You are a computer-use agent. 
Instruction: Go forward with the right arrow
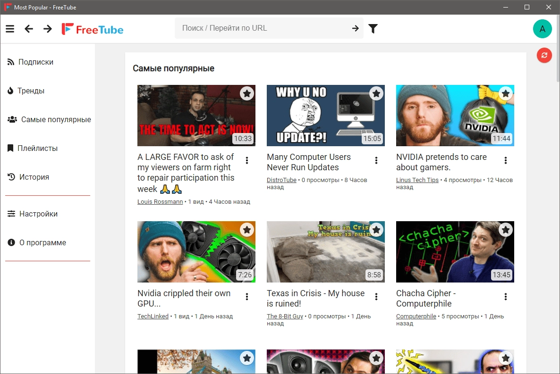click(48, 29)
